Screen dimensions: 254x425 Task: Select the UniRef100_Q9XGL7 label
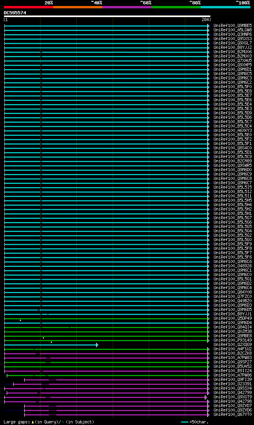(233, 43)
